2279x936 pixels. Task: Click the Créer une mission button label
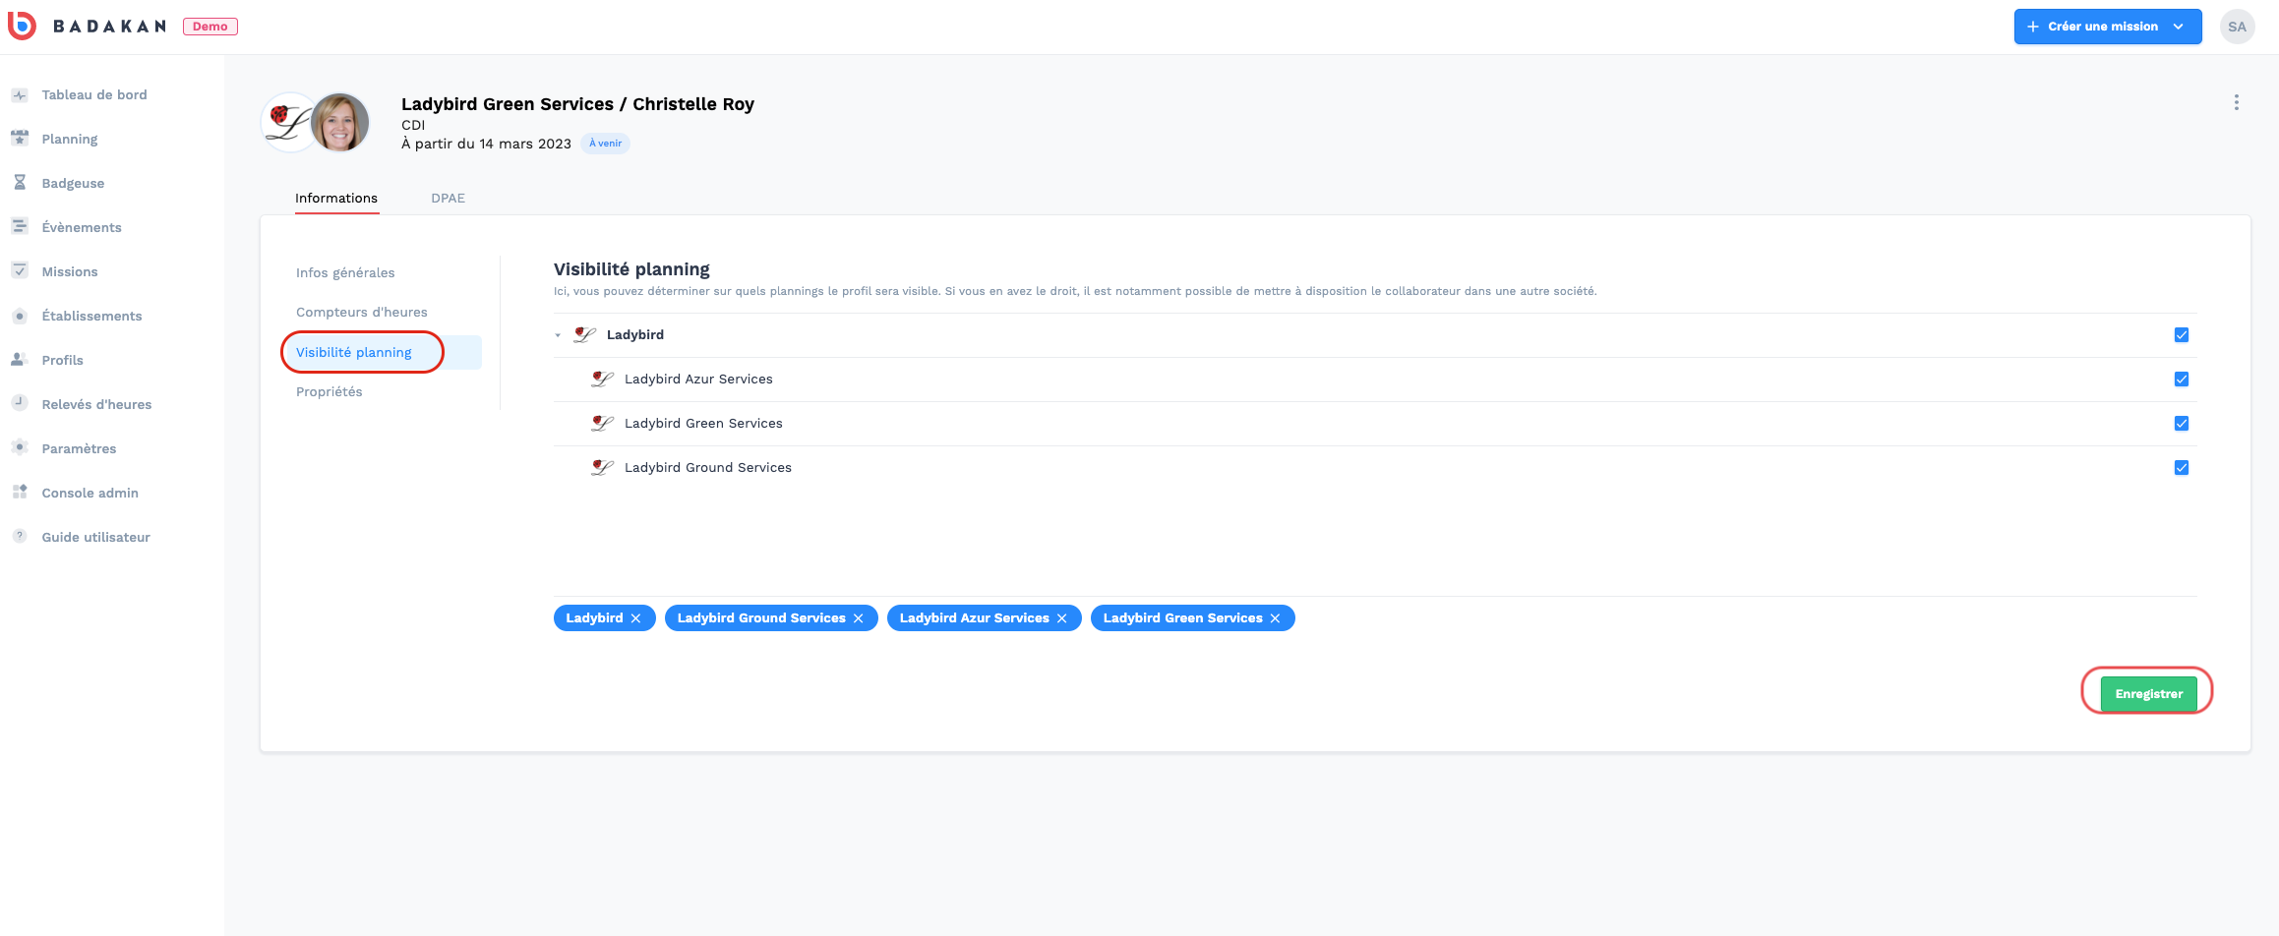(2103, 27)
